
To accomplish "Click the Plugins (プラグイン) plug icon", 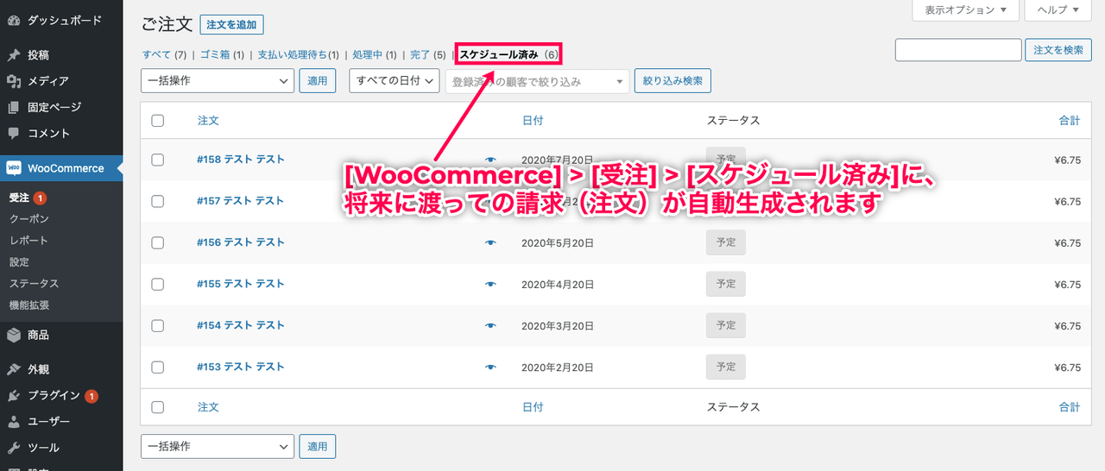I will point(14,396).
